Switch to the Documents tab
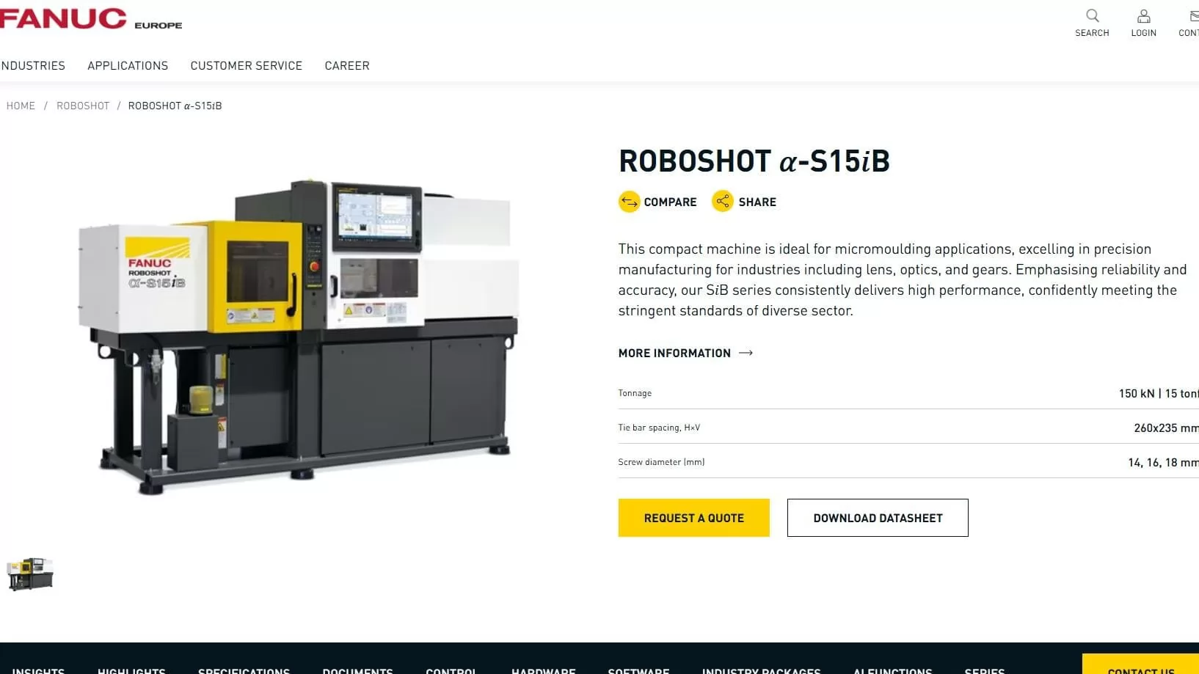 tap(357, 670)
